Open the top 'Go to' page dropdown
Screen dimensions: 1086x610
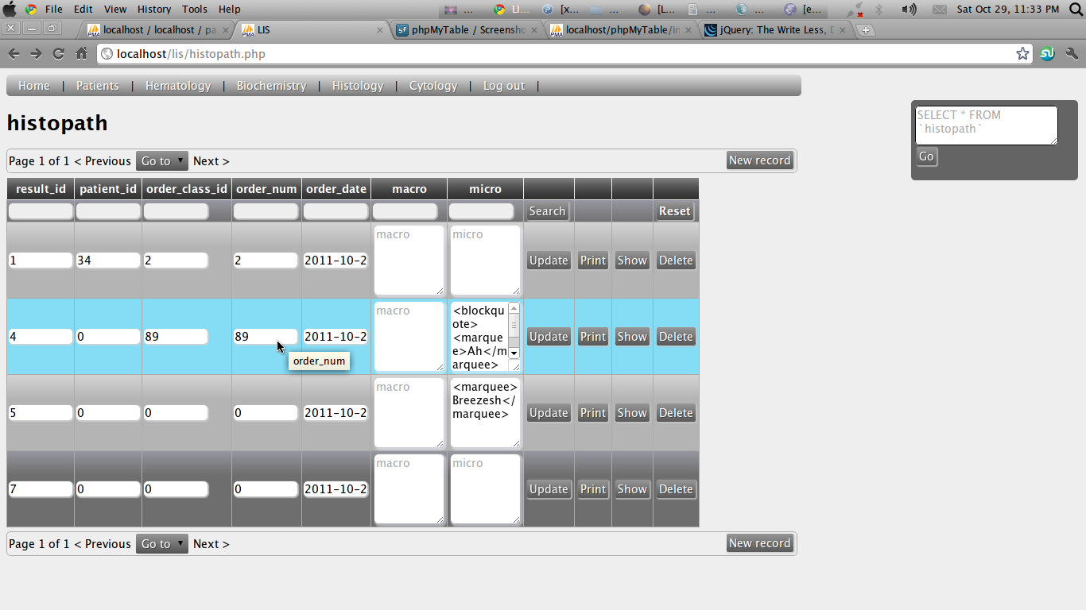[161, 160]
